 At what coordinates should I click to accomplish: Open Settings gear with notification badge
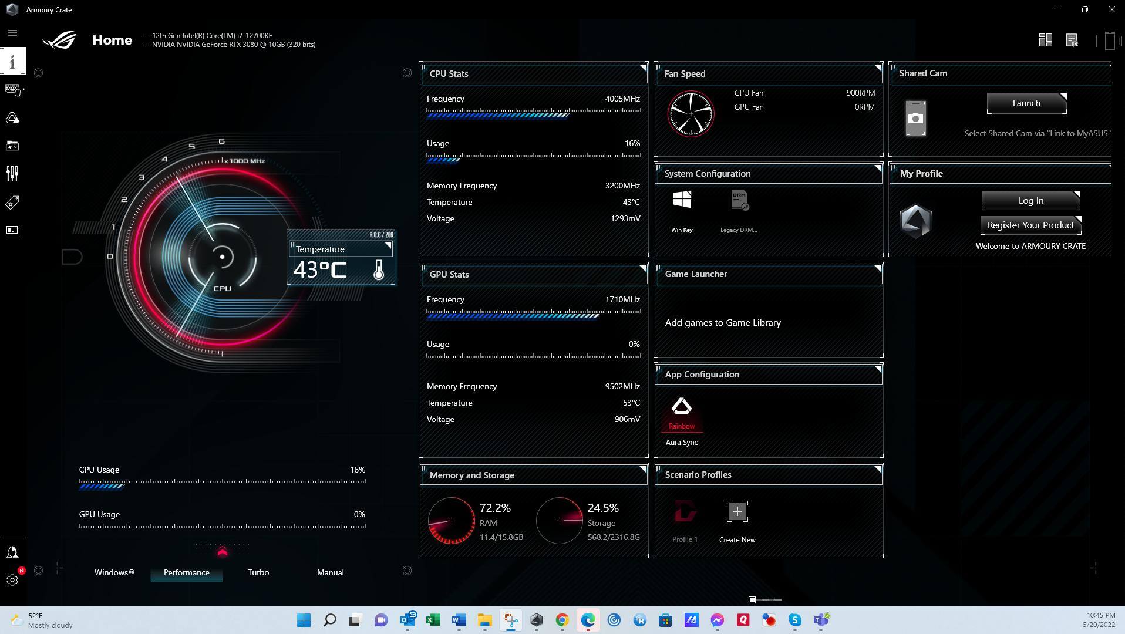12,580
